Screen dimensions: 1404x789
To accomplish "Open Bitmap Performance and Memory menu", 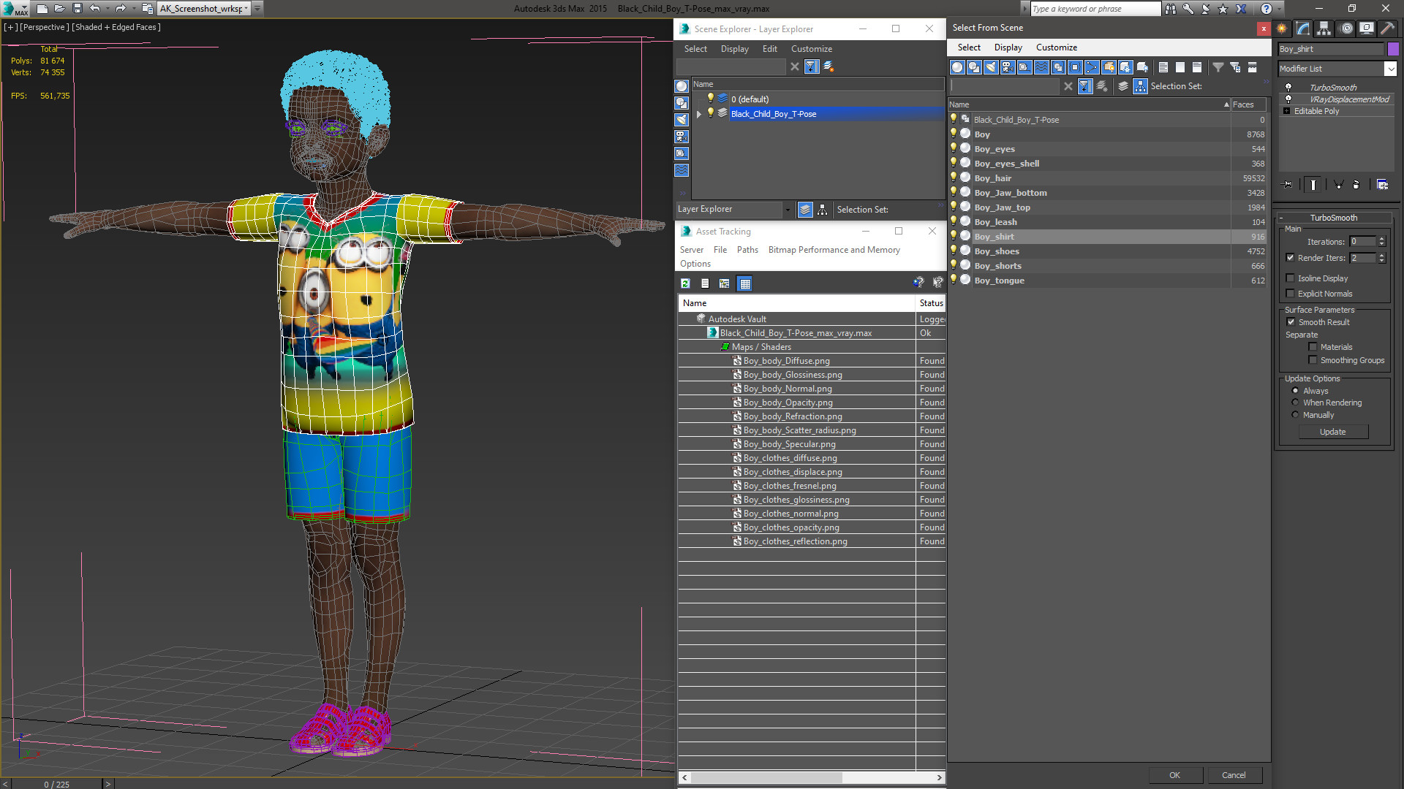I will (x=834, y=250).
